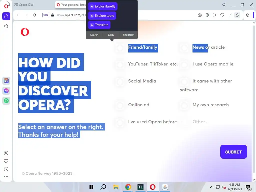Open the Opera main menu logo

click(x=6, y=6)
